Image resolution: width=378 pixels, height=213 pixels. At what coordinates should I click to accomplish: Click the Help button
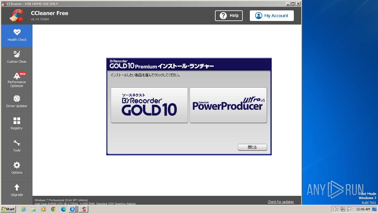229,16
